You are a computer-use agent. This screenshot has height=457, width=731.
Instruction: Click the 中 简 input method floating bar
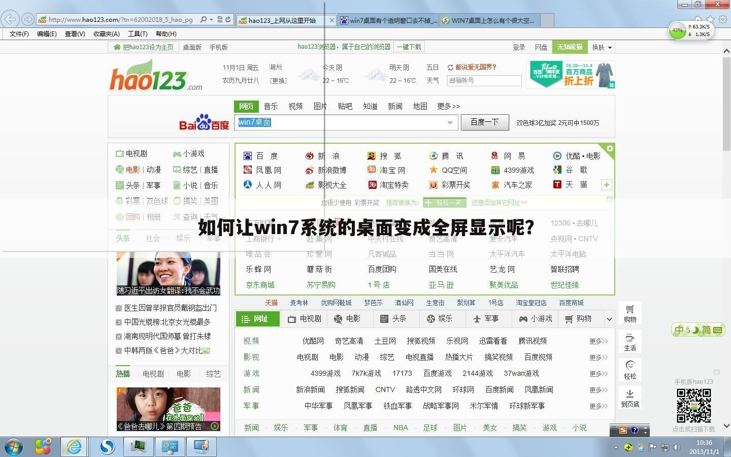coord(697,330)
